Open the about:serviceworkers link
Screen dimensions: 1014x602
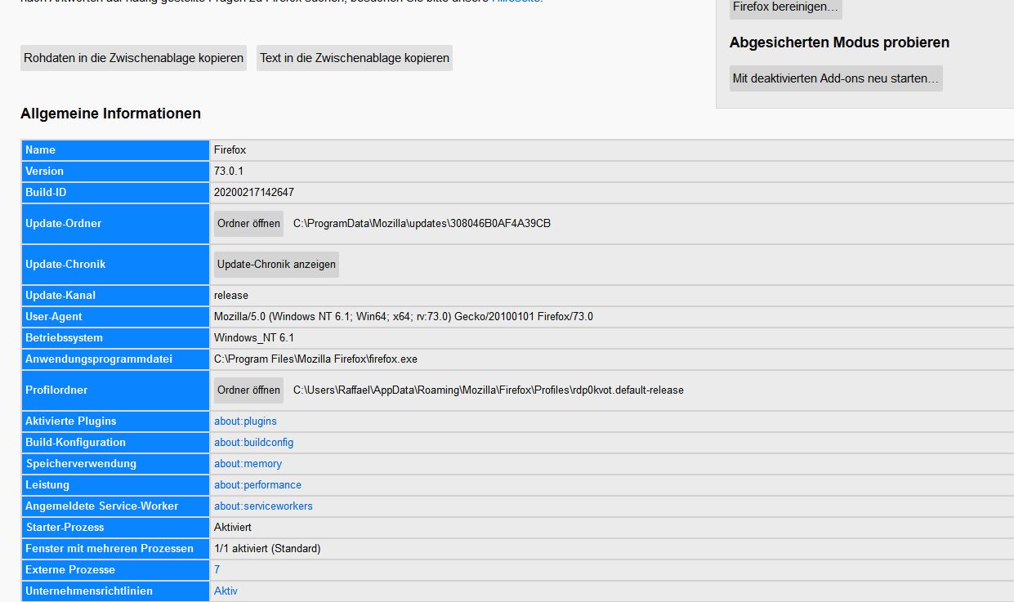click(263, 506)
